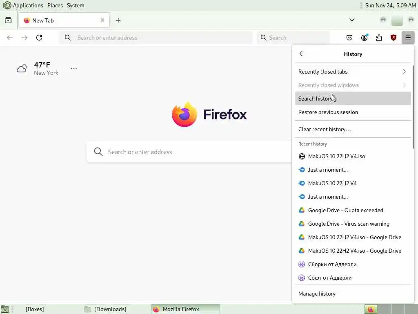
Task: Click the clock date in top panel
Action: 390,5
